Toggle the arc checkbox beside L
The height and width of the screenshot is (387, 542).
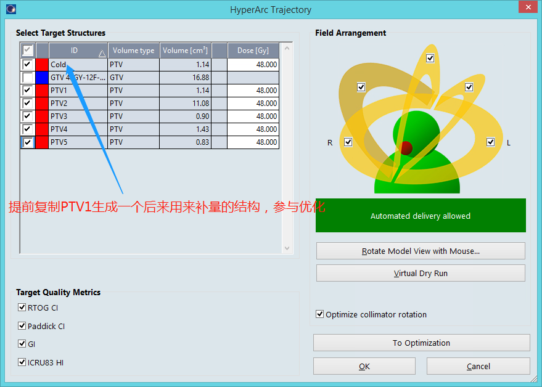490,142
